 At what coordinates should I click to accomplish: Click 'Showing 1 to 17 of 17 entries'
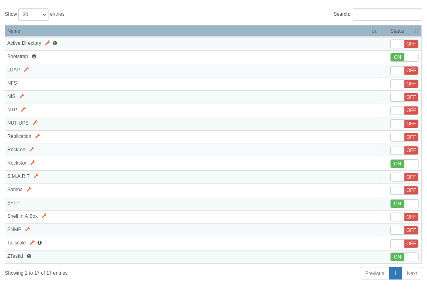pyautogui.click(x=36, y=273)
